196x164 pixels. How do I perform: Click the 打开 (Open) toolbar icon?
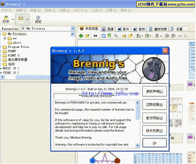6,19
